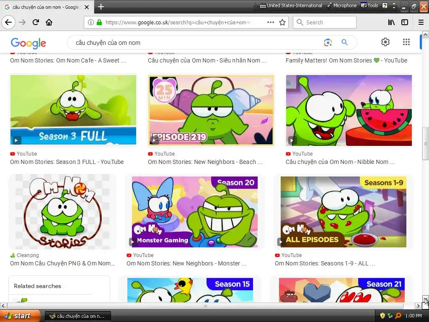Open the language bar Tools menu

tap(370, 5)
